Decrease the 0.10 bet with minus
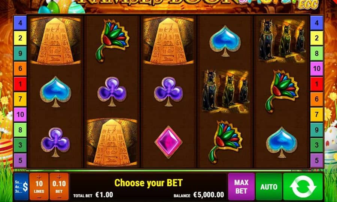Image resolution: width=337 pixels, height=202 pixels. [59, 197]
